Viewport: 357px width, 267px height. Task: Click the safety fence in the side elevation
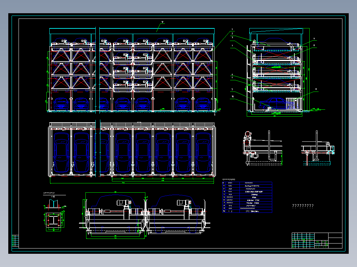click(295, 103)
